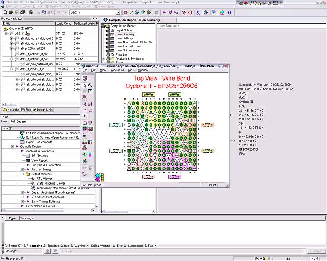Expand alt_pll200:alt_pll200 entity node

pyautogui.click(x=11, y=49)
